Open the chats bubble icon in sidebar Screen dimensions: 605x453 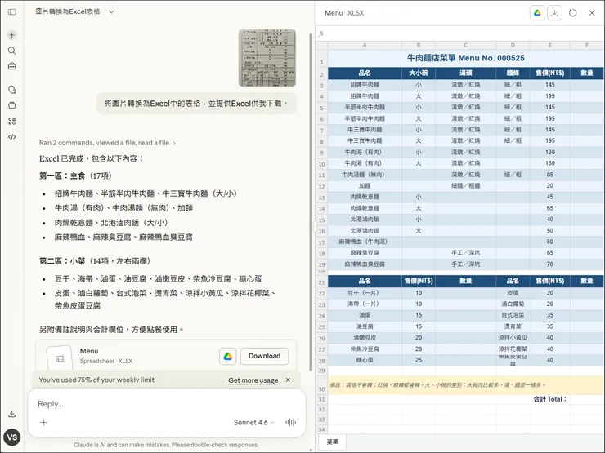[12, 90]
